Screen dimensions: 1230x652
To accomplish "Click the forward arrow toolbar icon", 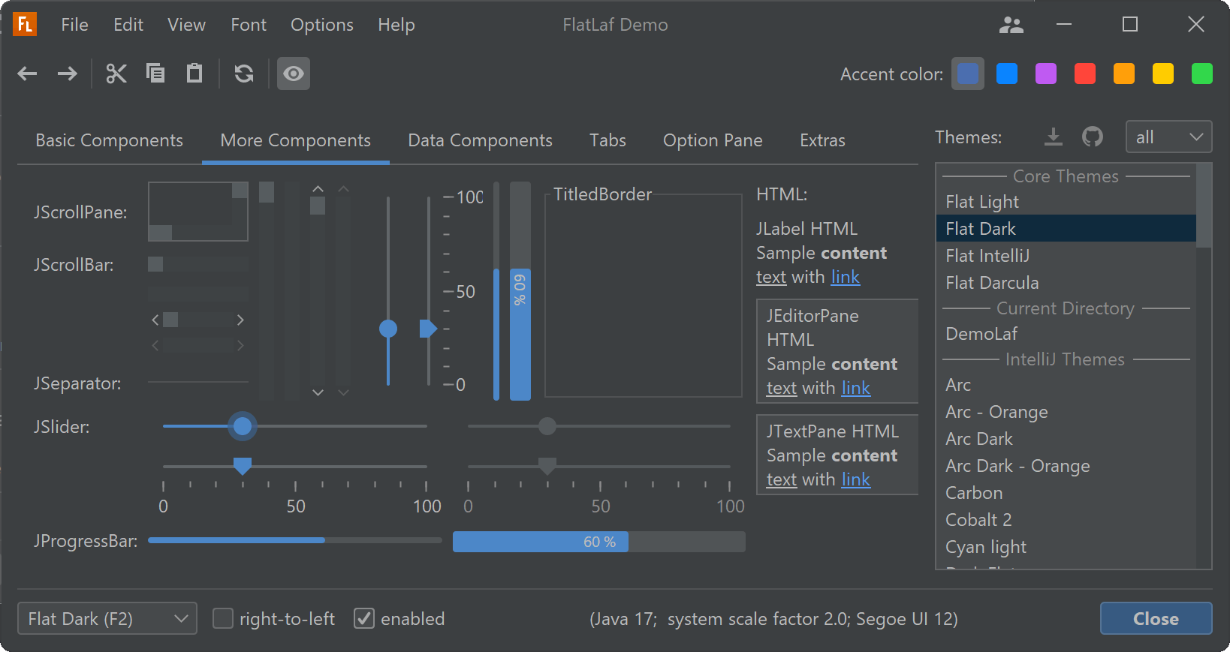I will [x=68, y=74].
